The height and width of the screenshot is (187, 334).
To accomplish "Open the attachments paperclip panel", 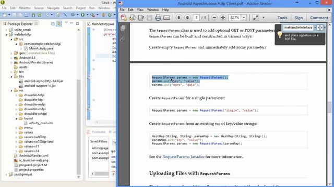I will pos(123,39).
